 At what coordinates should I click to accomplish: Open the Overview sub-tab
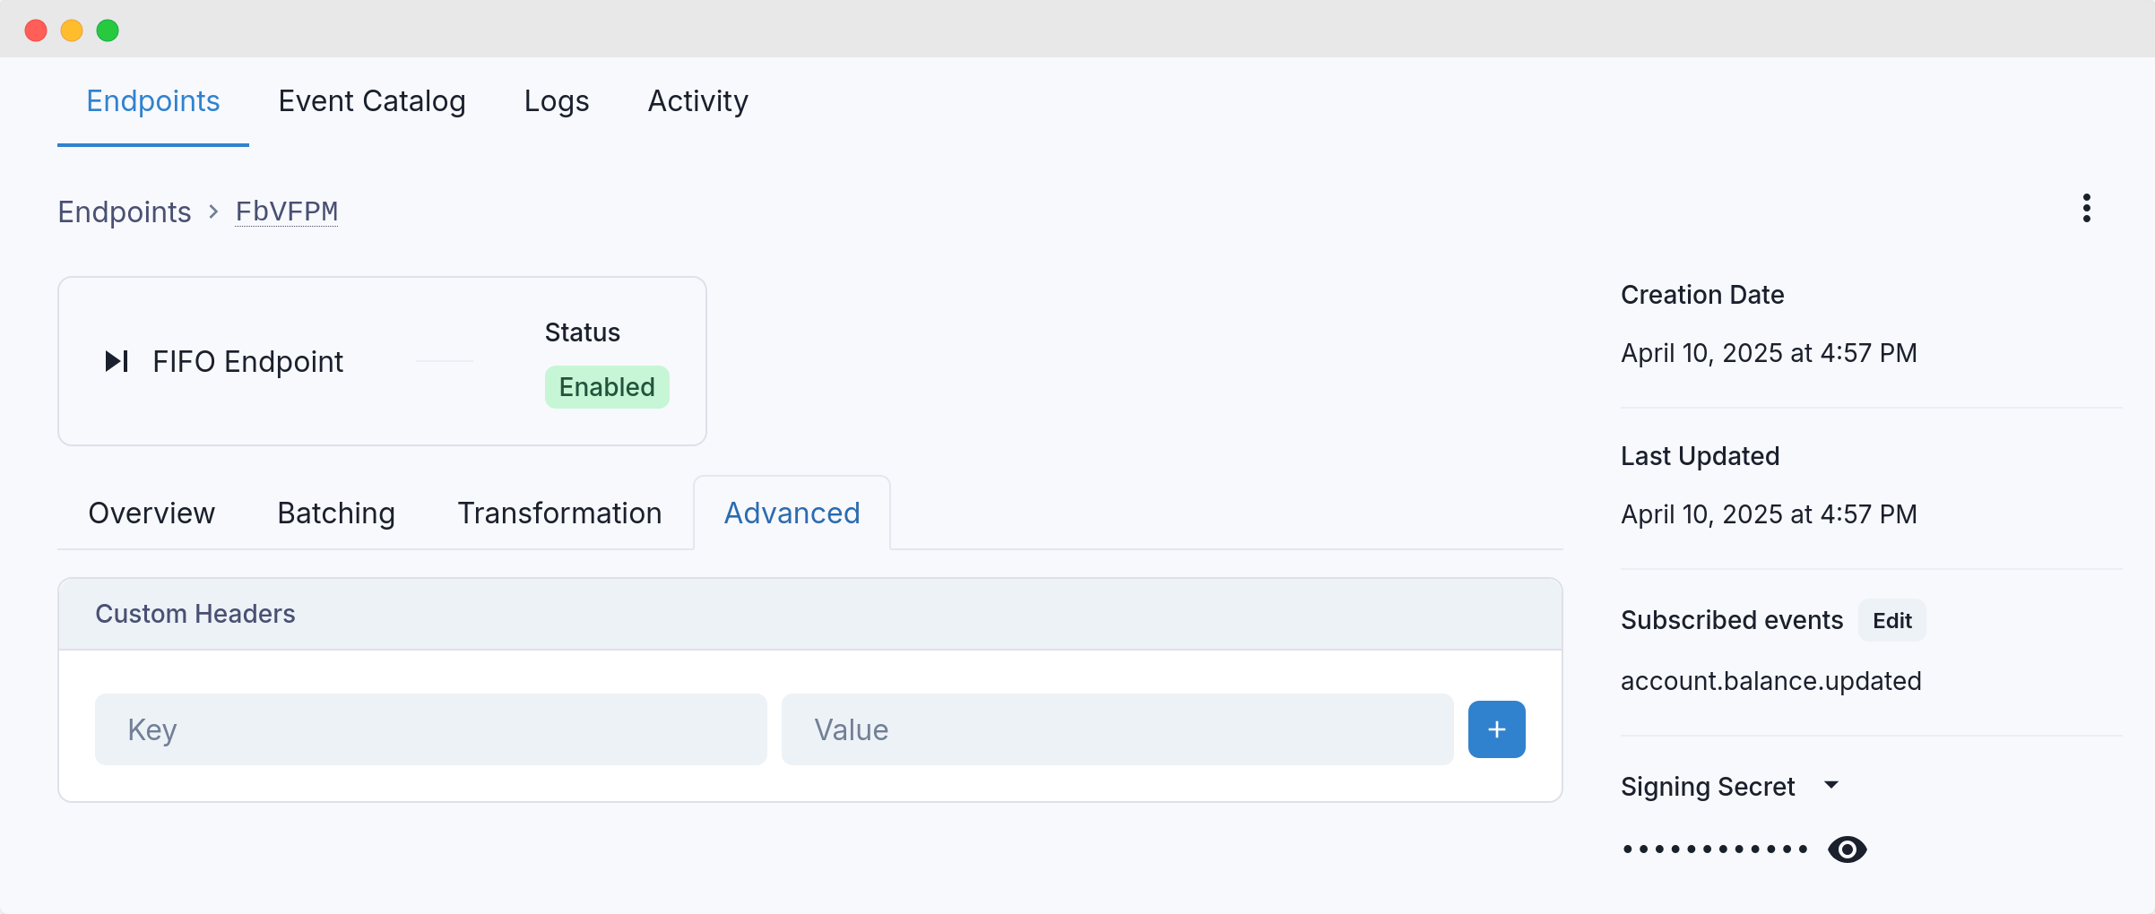point(151,513)
